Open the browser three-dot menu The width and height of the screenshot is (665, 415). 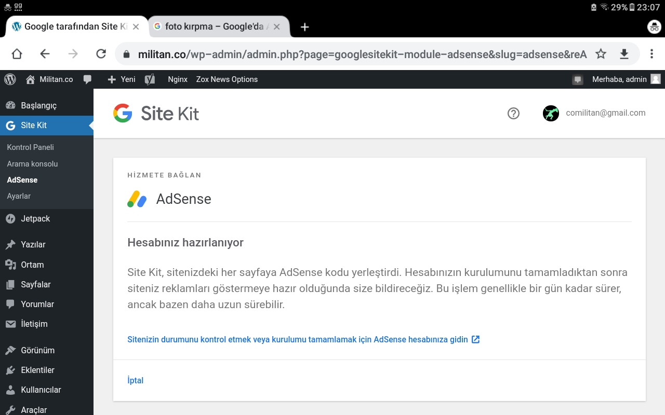[x=652, y=54]
